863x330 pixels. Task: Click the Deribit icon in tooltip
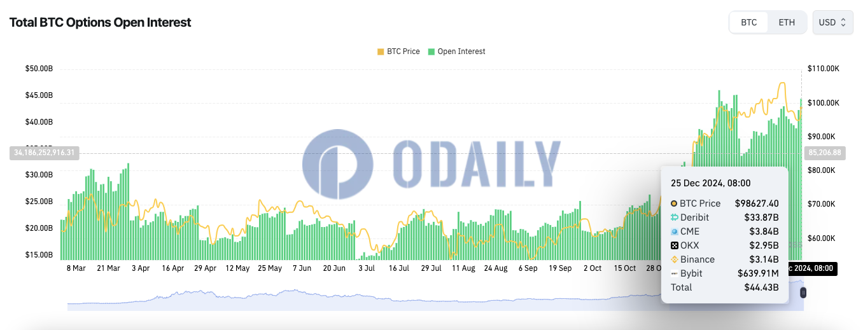click(674, 217)
